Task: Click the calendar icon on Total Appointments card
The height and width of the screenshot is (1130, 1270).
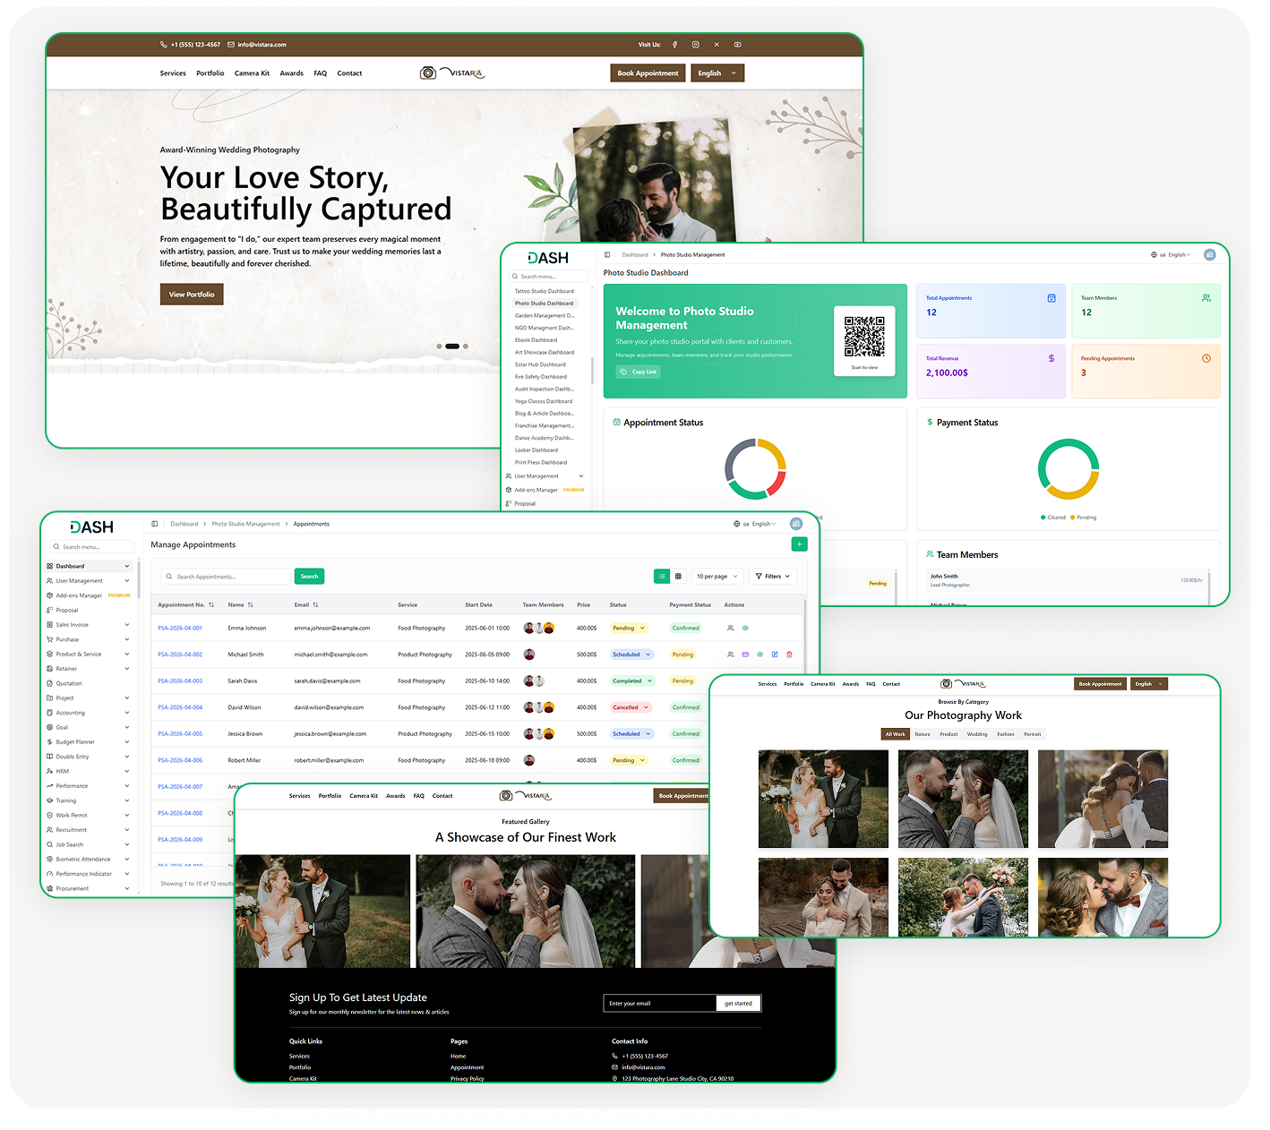Action: point(1051,298)
